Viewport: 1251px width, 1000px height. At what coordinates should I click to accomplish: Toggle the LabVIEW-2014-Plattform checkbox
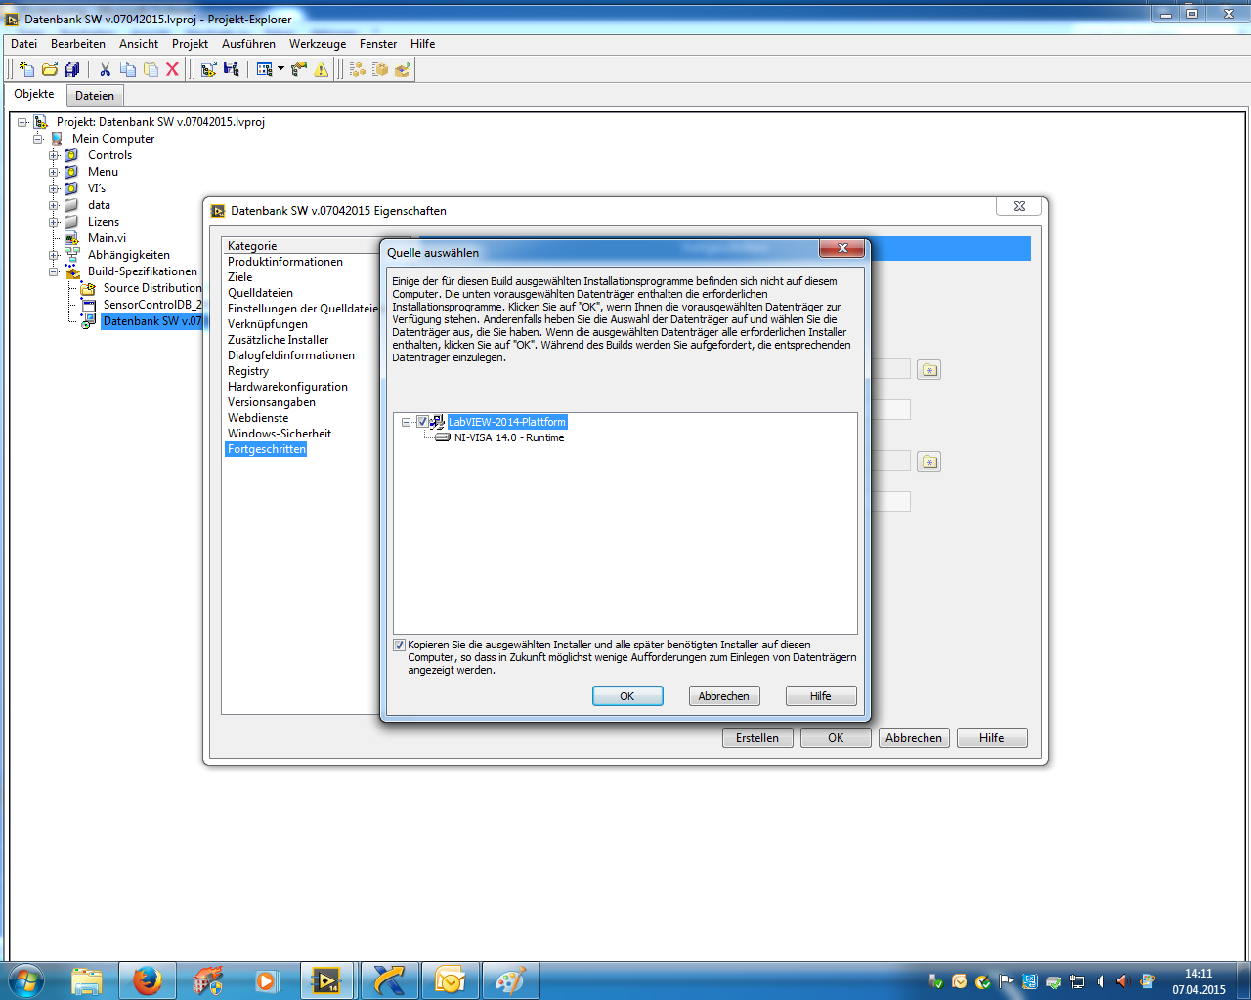click(x=422, y=422)
